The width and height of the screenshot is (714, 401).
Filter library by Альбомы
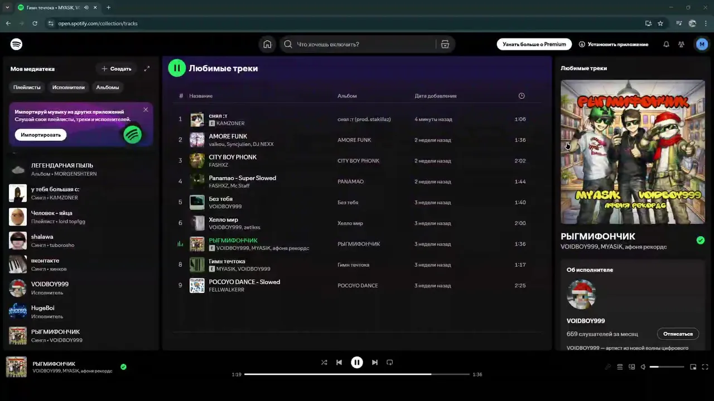click(108, 87)
